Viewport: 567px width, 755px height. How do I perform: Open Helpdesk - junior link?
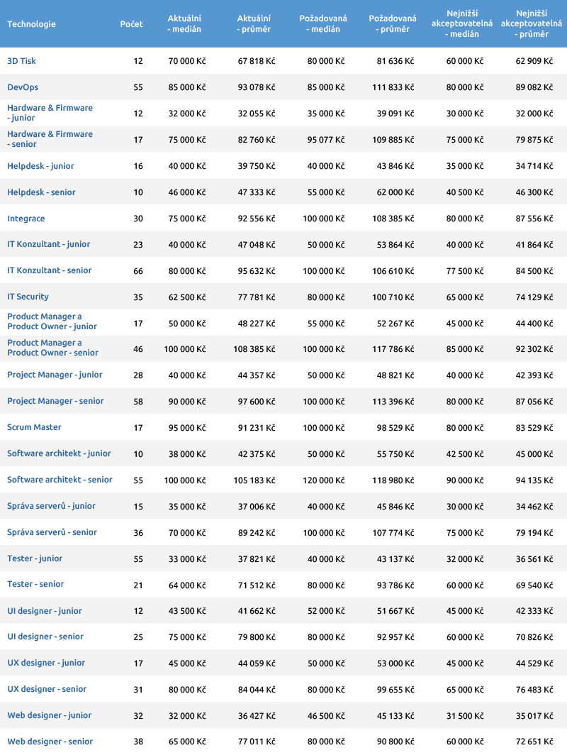tap(40, 165)
